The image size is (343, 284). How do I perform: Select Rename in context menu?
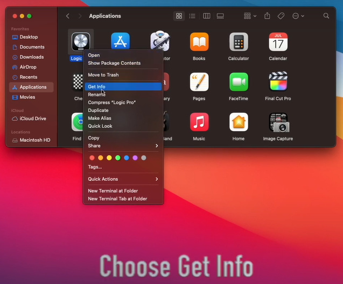[123, 94]
